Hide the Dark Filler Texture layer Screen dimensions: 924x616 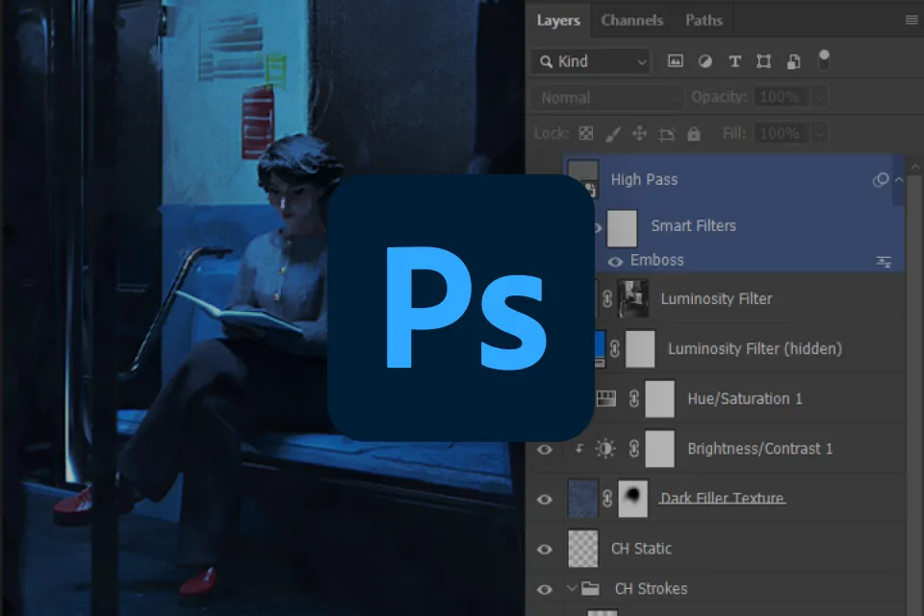(x=545, y=500)
